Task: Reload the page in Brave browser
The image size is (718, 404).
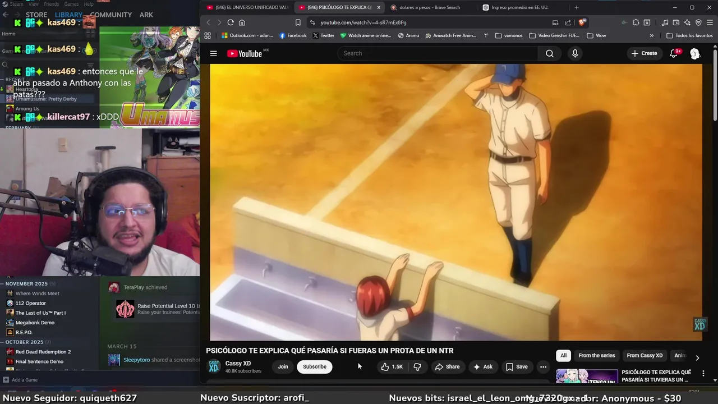Action: click(231, 22)
